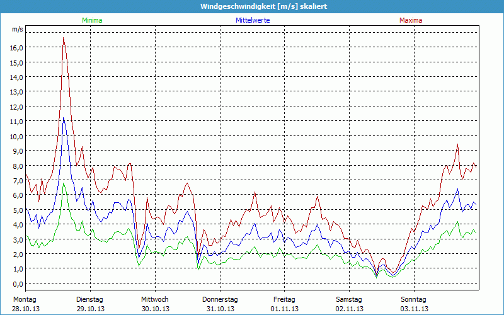Click the '2,0' y-axis value
The height and width of the screenshot is (315, 504).
click(18, 255)
